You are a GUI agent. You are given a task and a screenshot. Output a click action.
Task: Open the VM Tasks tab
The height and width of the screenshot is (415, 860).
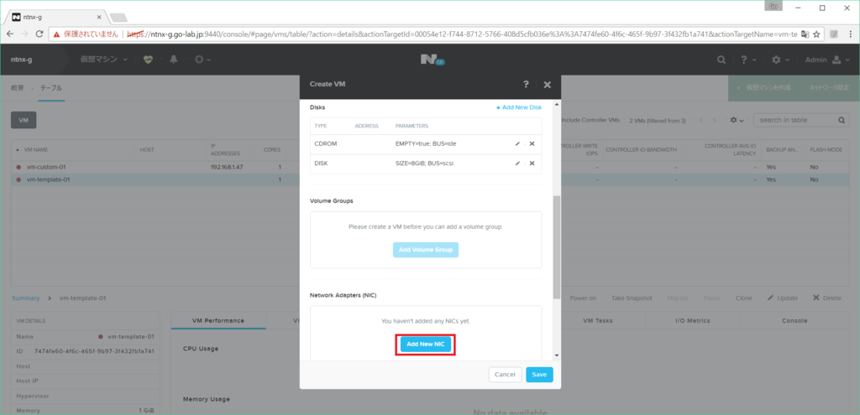click(598, 320)
